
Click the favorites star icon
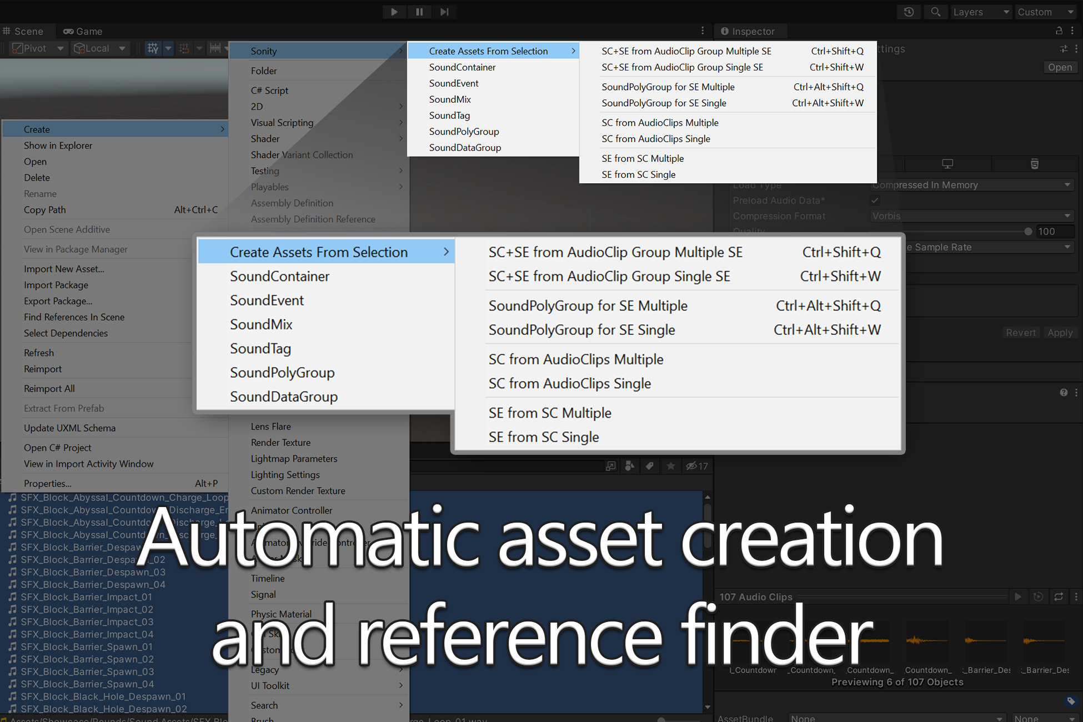[x=671, y=466]
